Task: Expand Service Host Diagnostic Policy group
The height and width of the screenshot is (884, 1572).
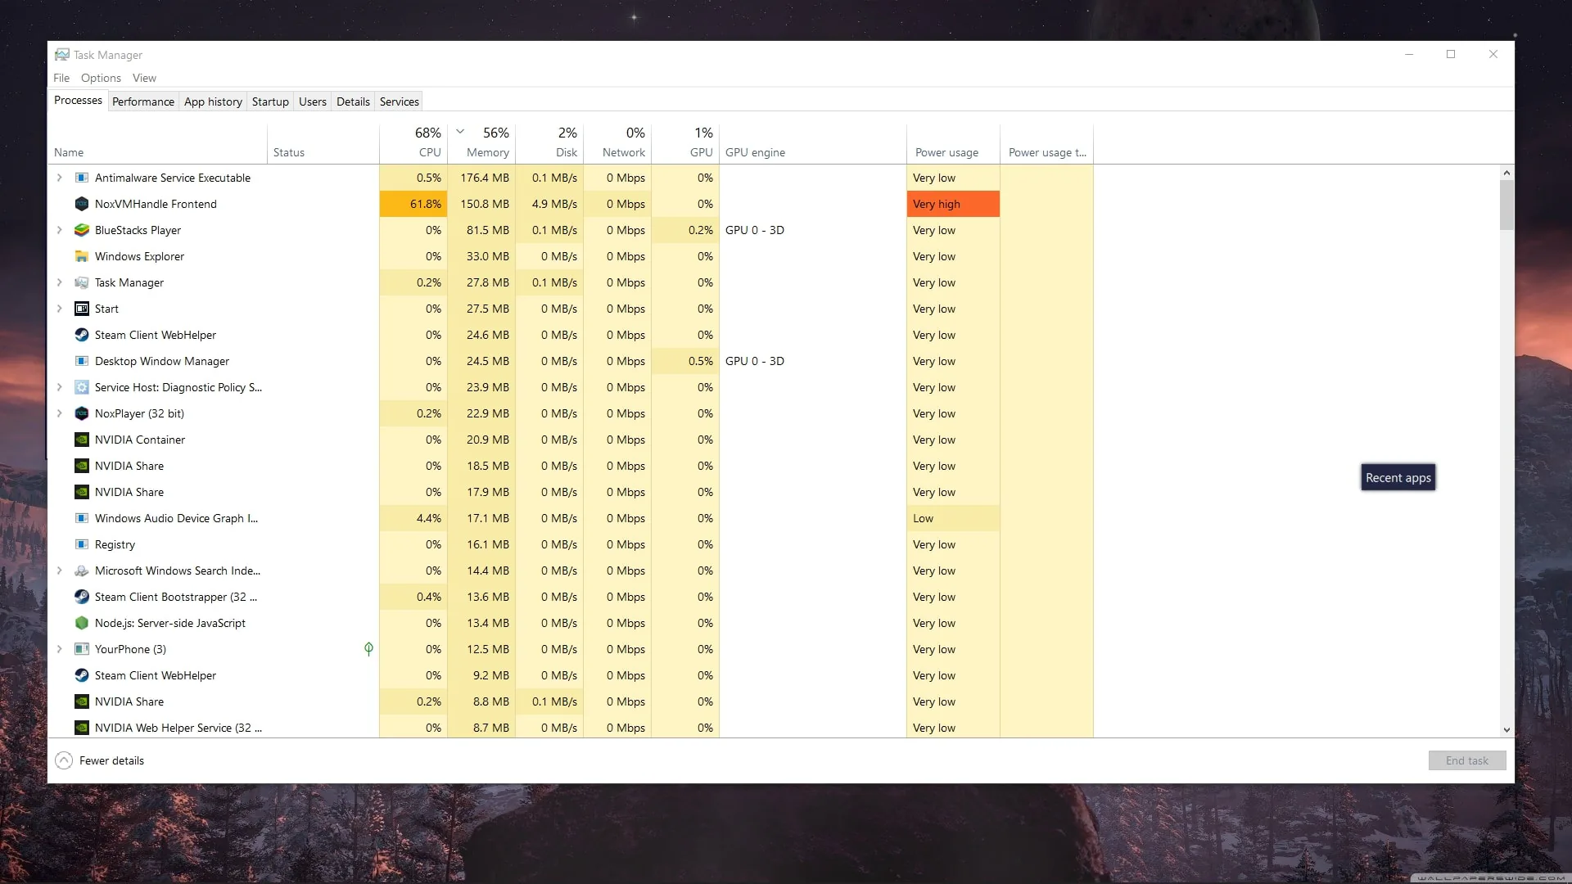Action: click(x=59, y=387)
